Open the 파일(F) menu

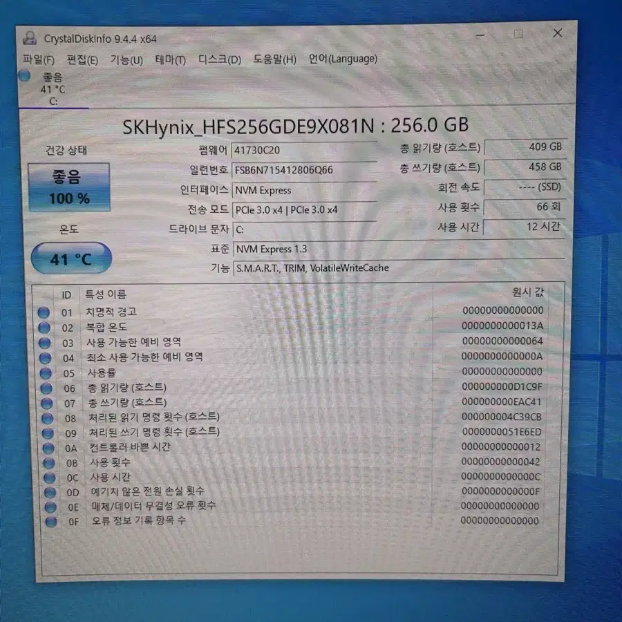(x=39, y=60)
